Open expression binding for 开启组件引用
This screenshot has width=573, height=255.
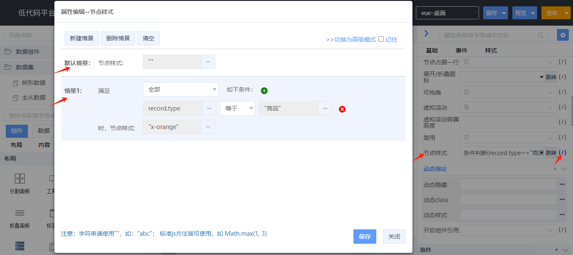(x=562, y=230)
